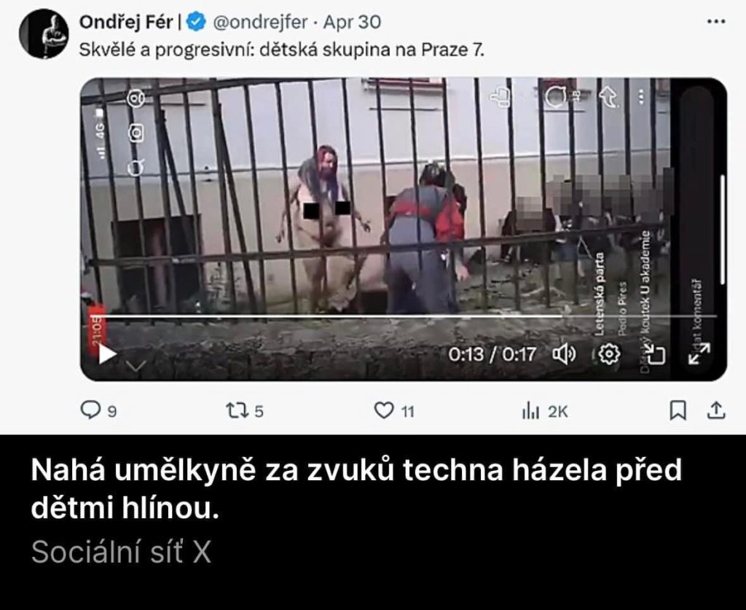This screenshot has height=610, width=746.
Task: Repost this tweet via retweet icon
Action: pyautogui.click(x=237, y=410)
